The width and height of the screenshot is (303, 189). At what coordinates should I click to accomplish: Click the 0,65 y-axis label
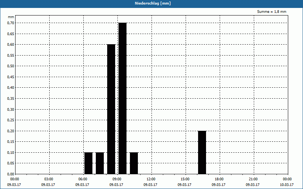pyautogui.click(x=11, y=34)
